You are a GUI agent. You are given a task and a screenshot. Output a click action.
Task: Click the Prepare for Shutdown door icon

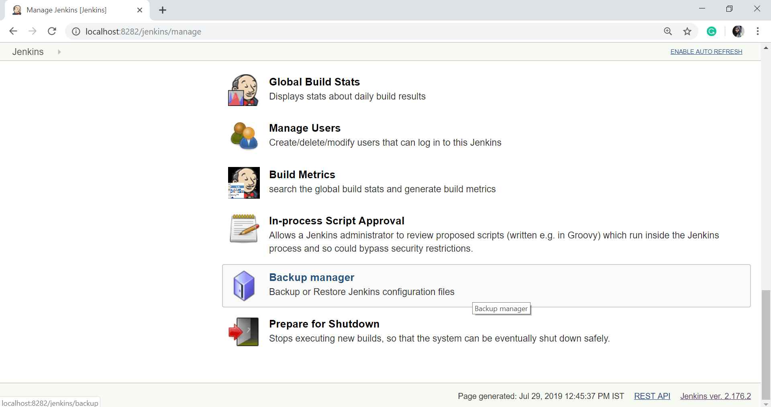click(244, 332)
